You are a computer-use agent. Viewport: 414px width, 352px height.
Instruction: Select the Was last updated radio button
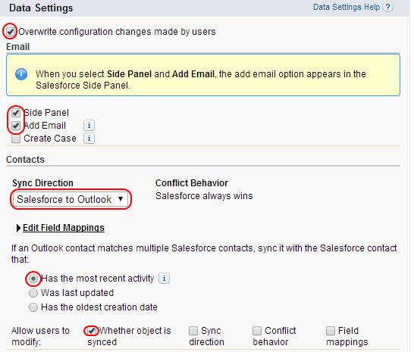pyautogui.click(x=33, y=293)
